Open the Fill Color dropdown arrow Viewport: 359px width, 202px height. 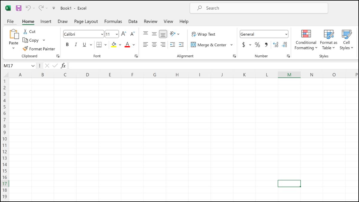120,45
